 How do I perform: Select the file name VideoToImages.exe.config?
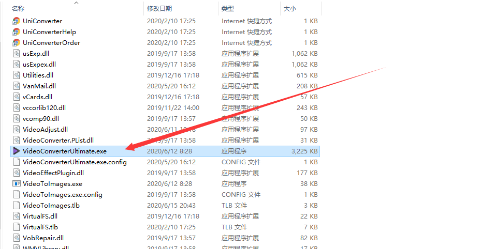coord(63,195)
